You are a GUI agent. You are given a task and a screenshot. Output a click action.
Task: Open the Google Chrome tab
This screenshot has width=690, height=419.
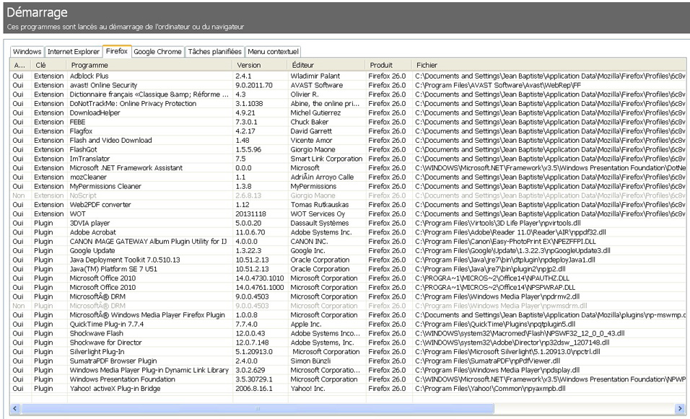click(157, 51)
